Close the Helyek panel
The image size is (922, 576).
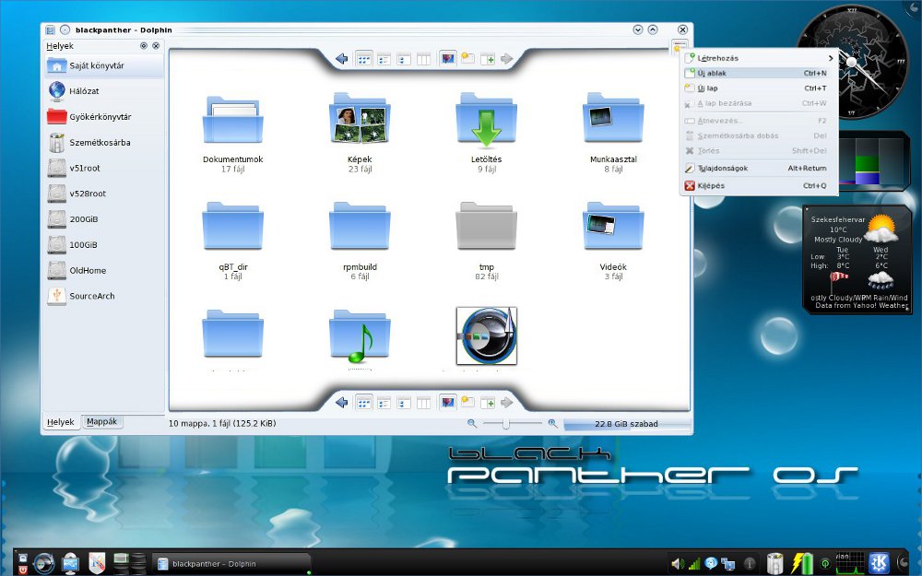point(156,46)
